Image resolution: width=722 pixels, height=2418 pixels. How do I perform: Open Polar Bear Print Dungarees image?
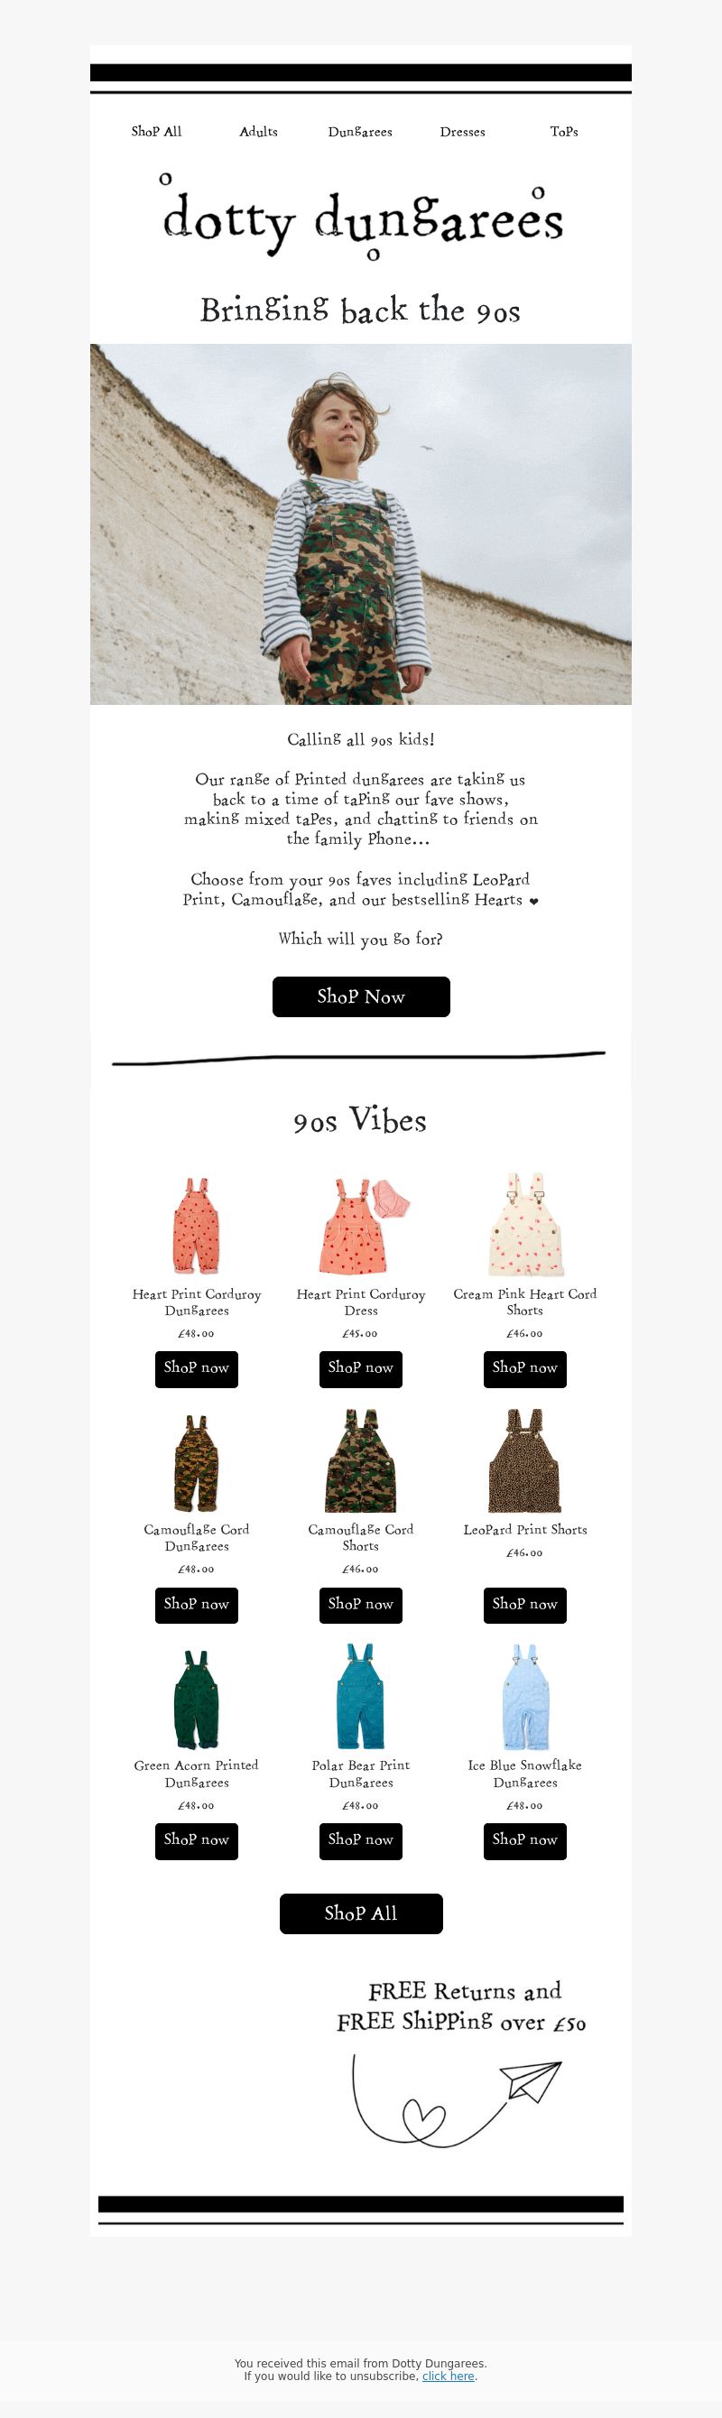point(360,1696)
